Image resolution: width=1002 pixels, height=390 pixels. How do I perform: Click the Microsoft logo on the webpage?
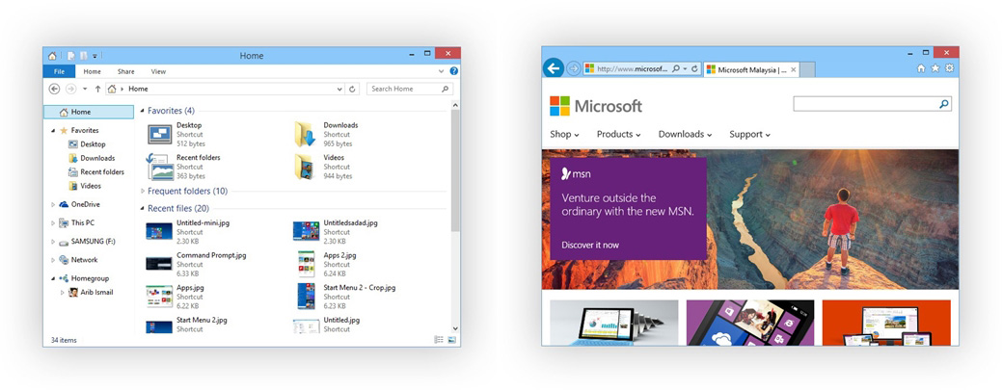596,106
